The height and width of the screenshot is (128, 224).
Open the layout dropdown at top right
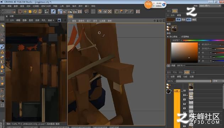[210, 6]
